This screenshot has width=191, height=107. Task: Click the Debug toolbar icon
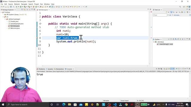click(x=16, y=7)
